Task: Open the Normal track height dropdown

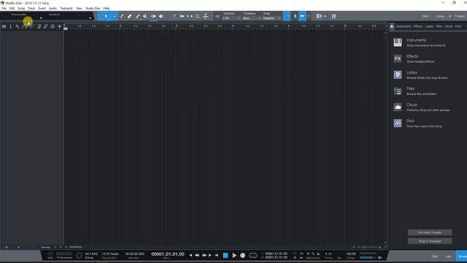Action: (48, 247)
